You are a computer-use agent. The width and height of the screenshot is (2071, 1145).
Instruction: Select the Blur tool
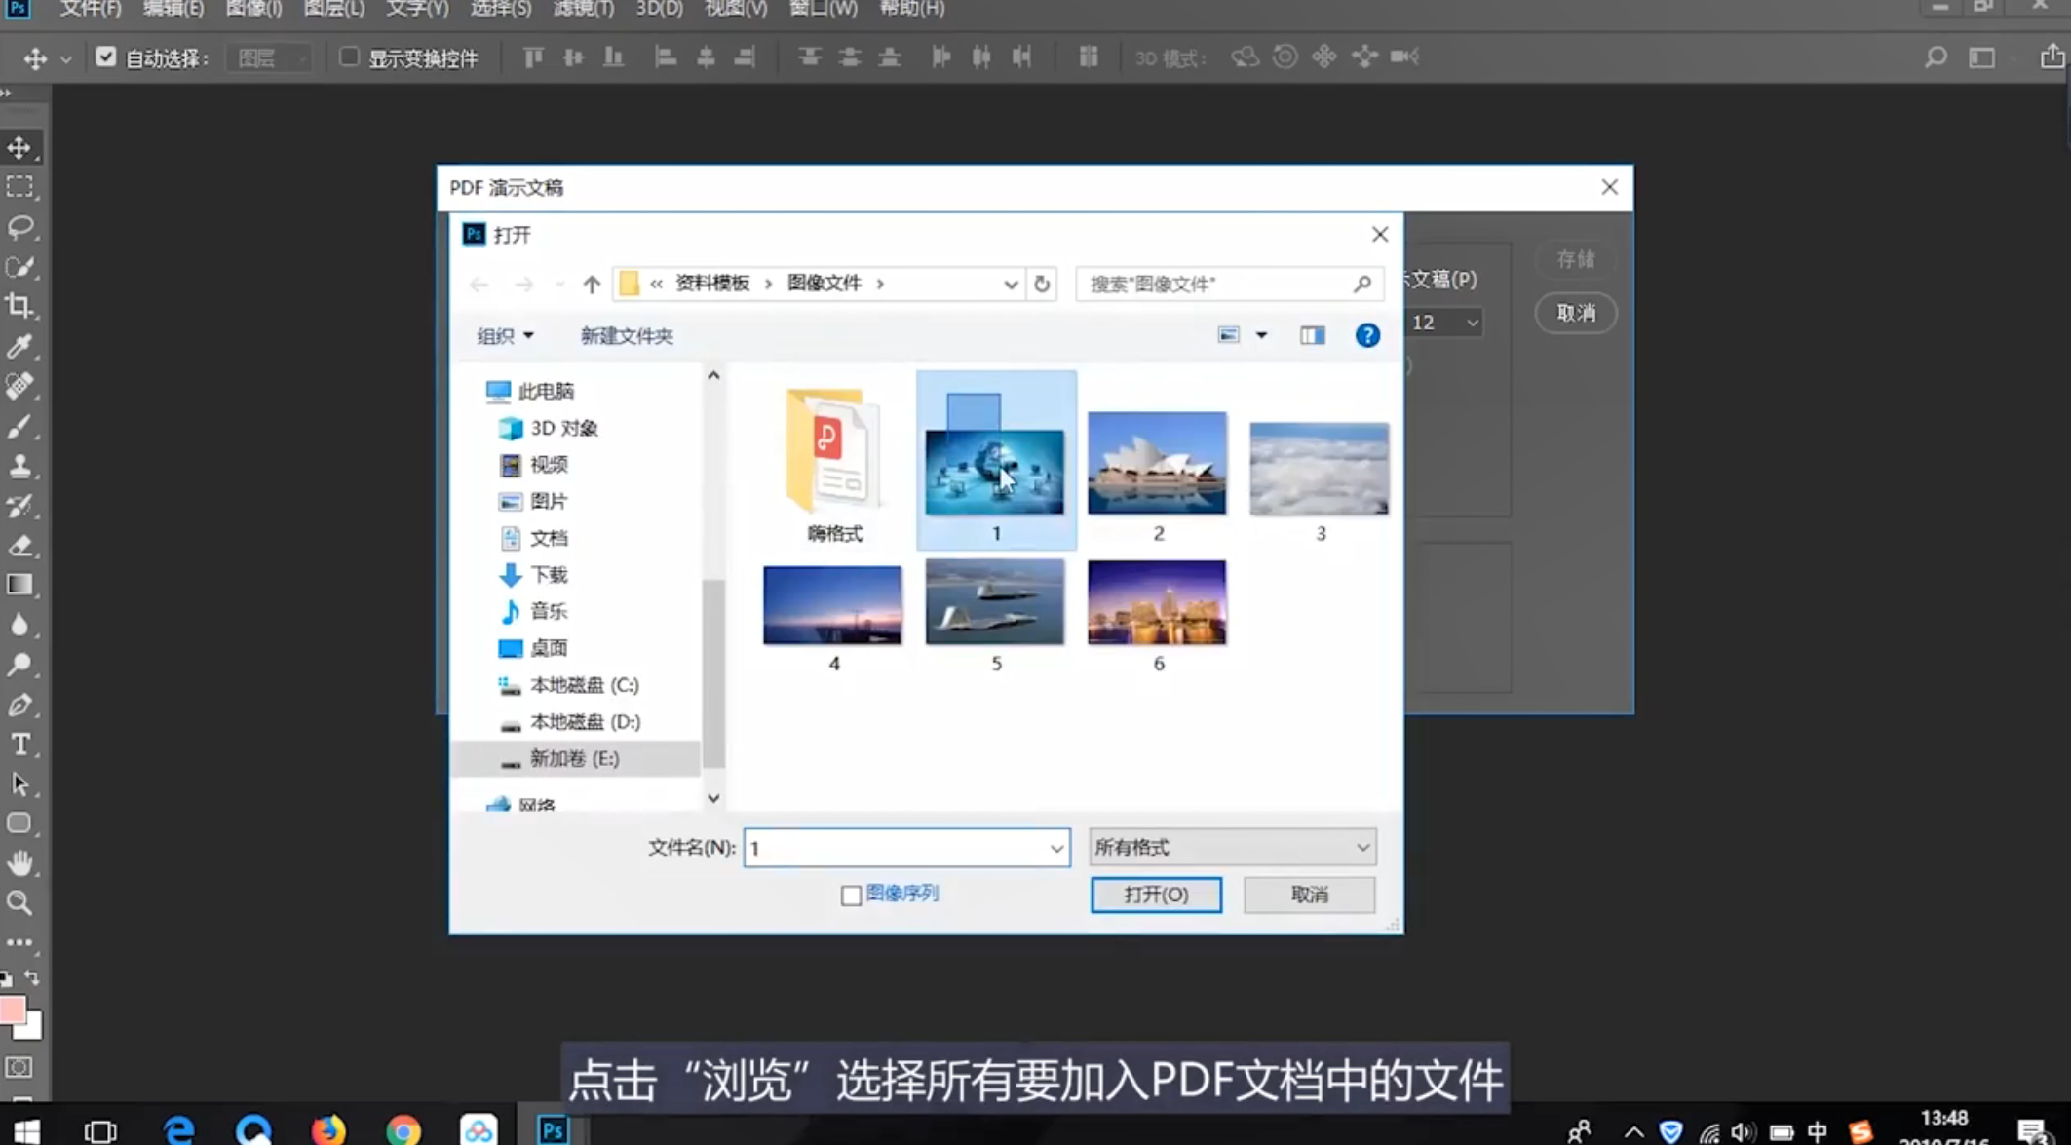point(19,625)
